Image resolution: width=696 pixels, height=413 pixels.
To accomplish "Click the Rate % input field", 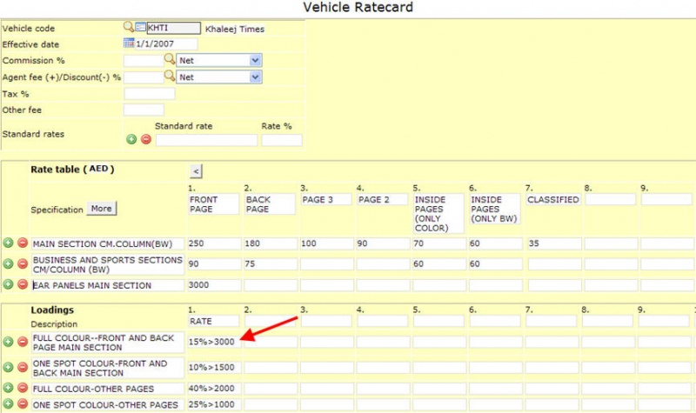I will [x=282, y=140].
